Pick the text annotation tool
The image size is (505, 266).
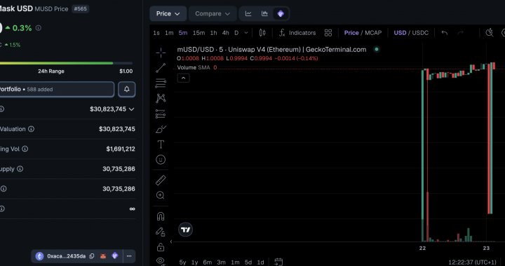[161, 145]
